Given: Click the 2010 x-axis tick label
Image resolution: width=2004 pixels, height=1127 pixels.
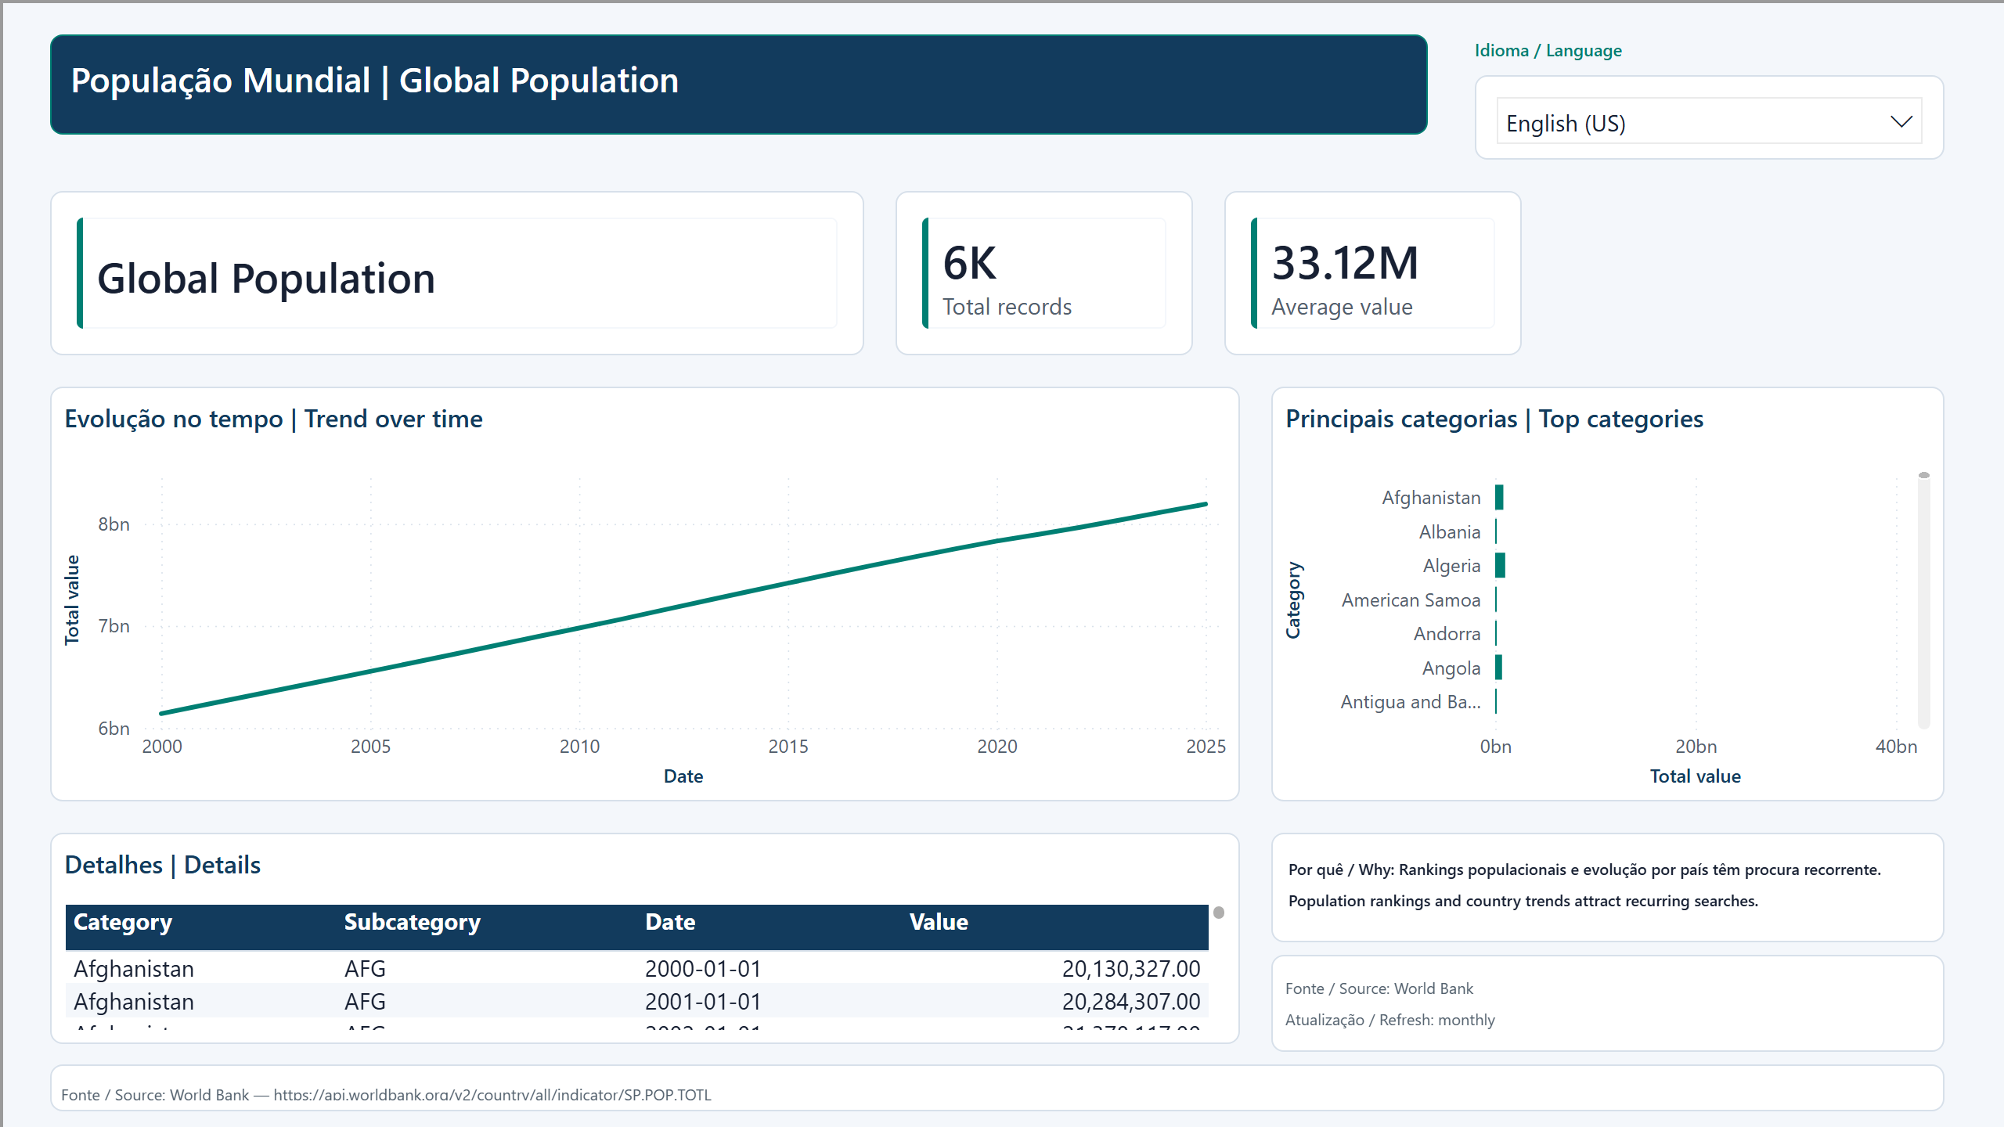Looking at the screenshot, I should [579, 747].
